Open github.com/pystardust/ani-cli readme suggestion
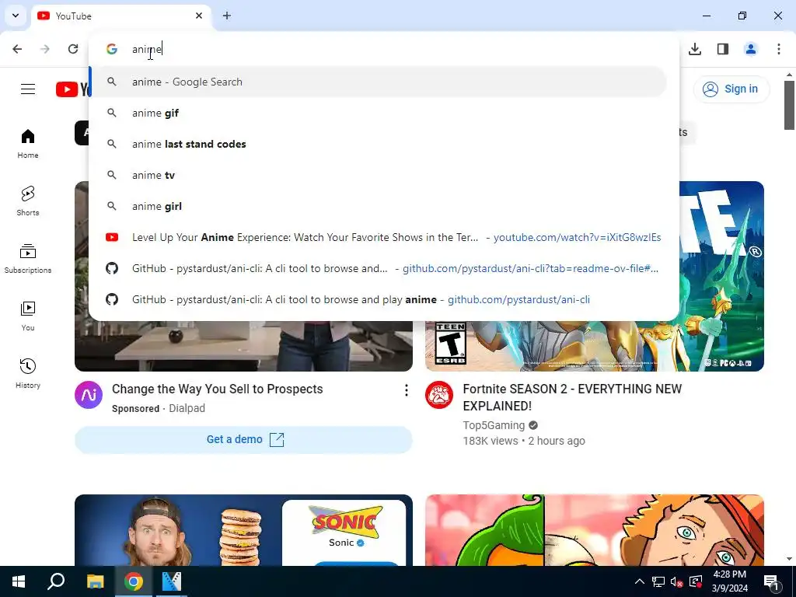 coord(378,268)
